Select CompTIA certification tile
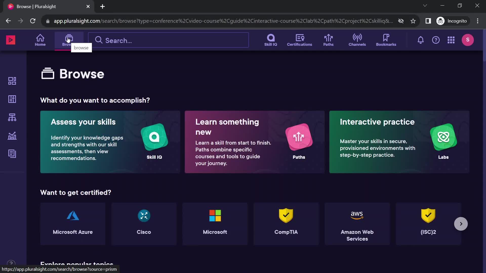The image size is (486, 273). click(x=286, y=224)
